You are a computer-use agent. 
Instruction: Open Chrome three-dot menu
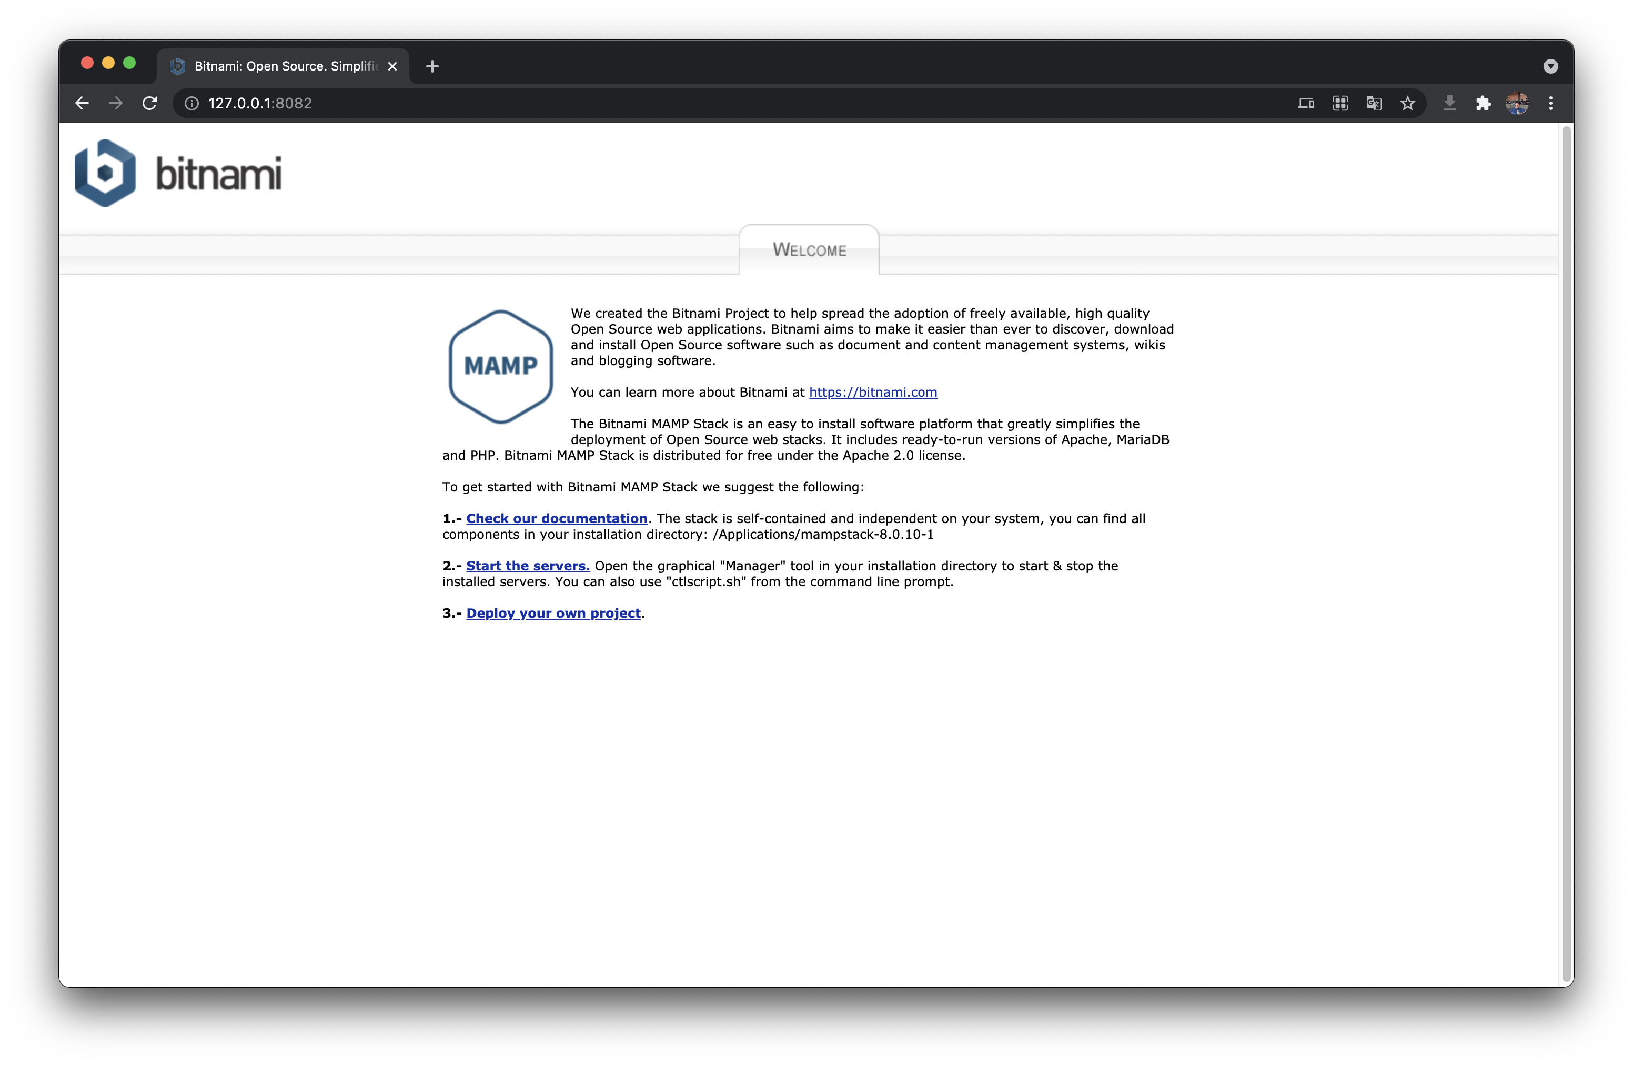(x=1550, y=103)
